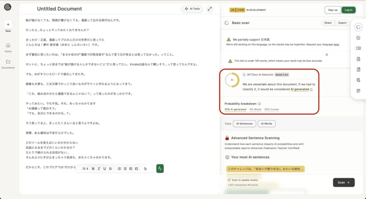
Task: Switch view to AI Words
Action: (x=266, y=124)
